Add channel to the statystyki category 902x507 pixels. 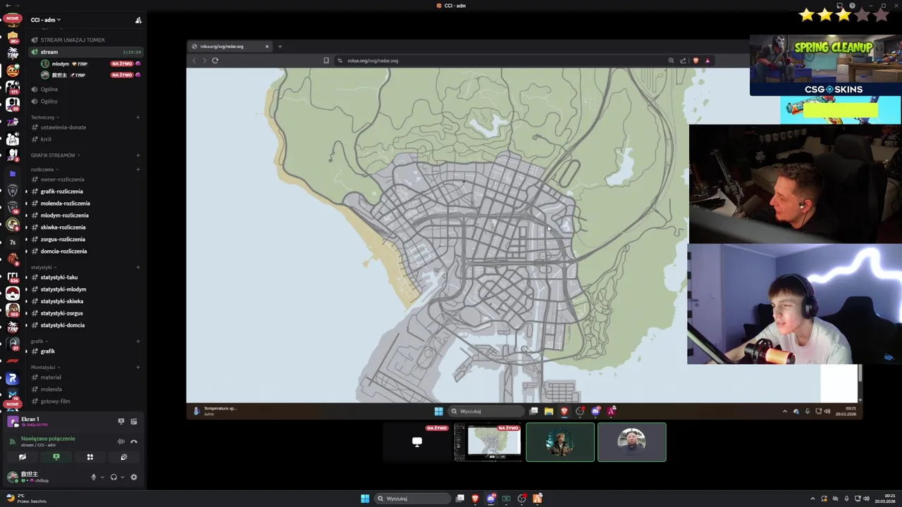tap(137, 268)
